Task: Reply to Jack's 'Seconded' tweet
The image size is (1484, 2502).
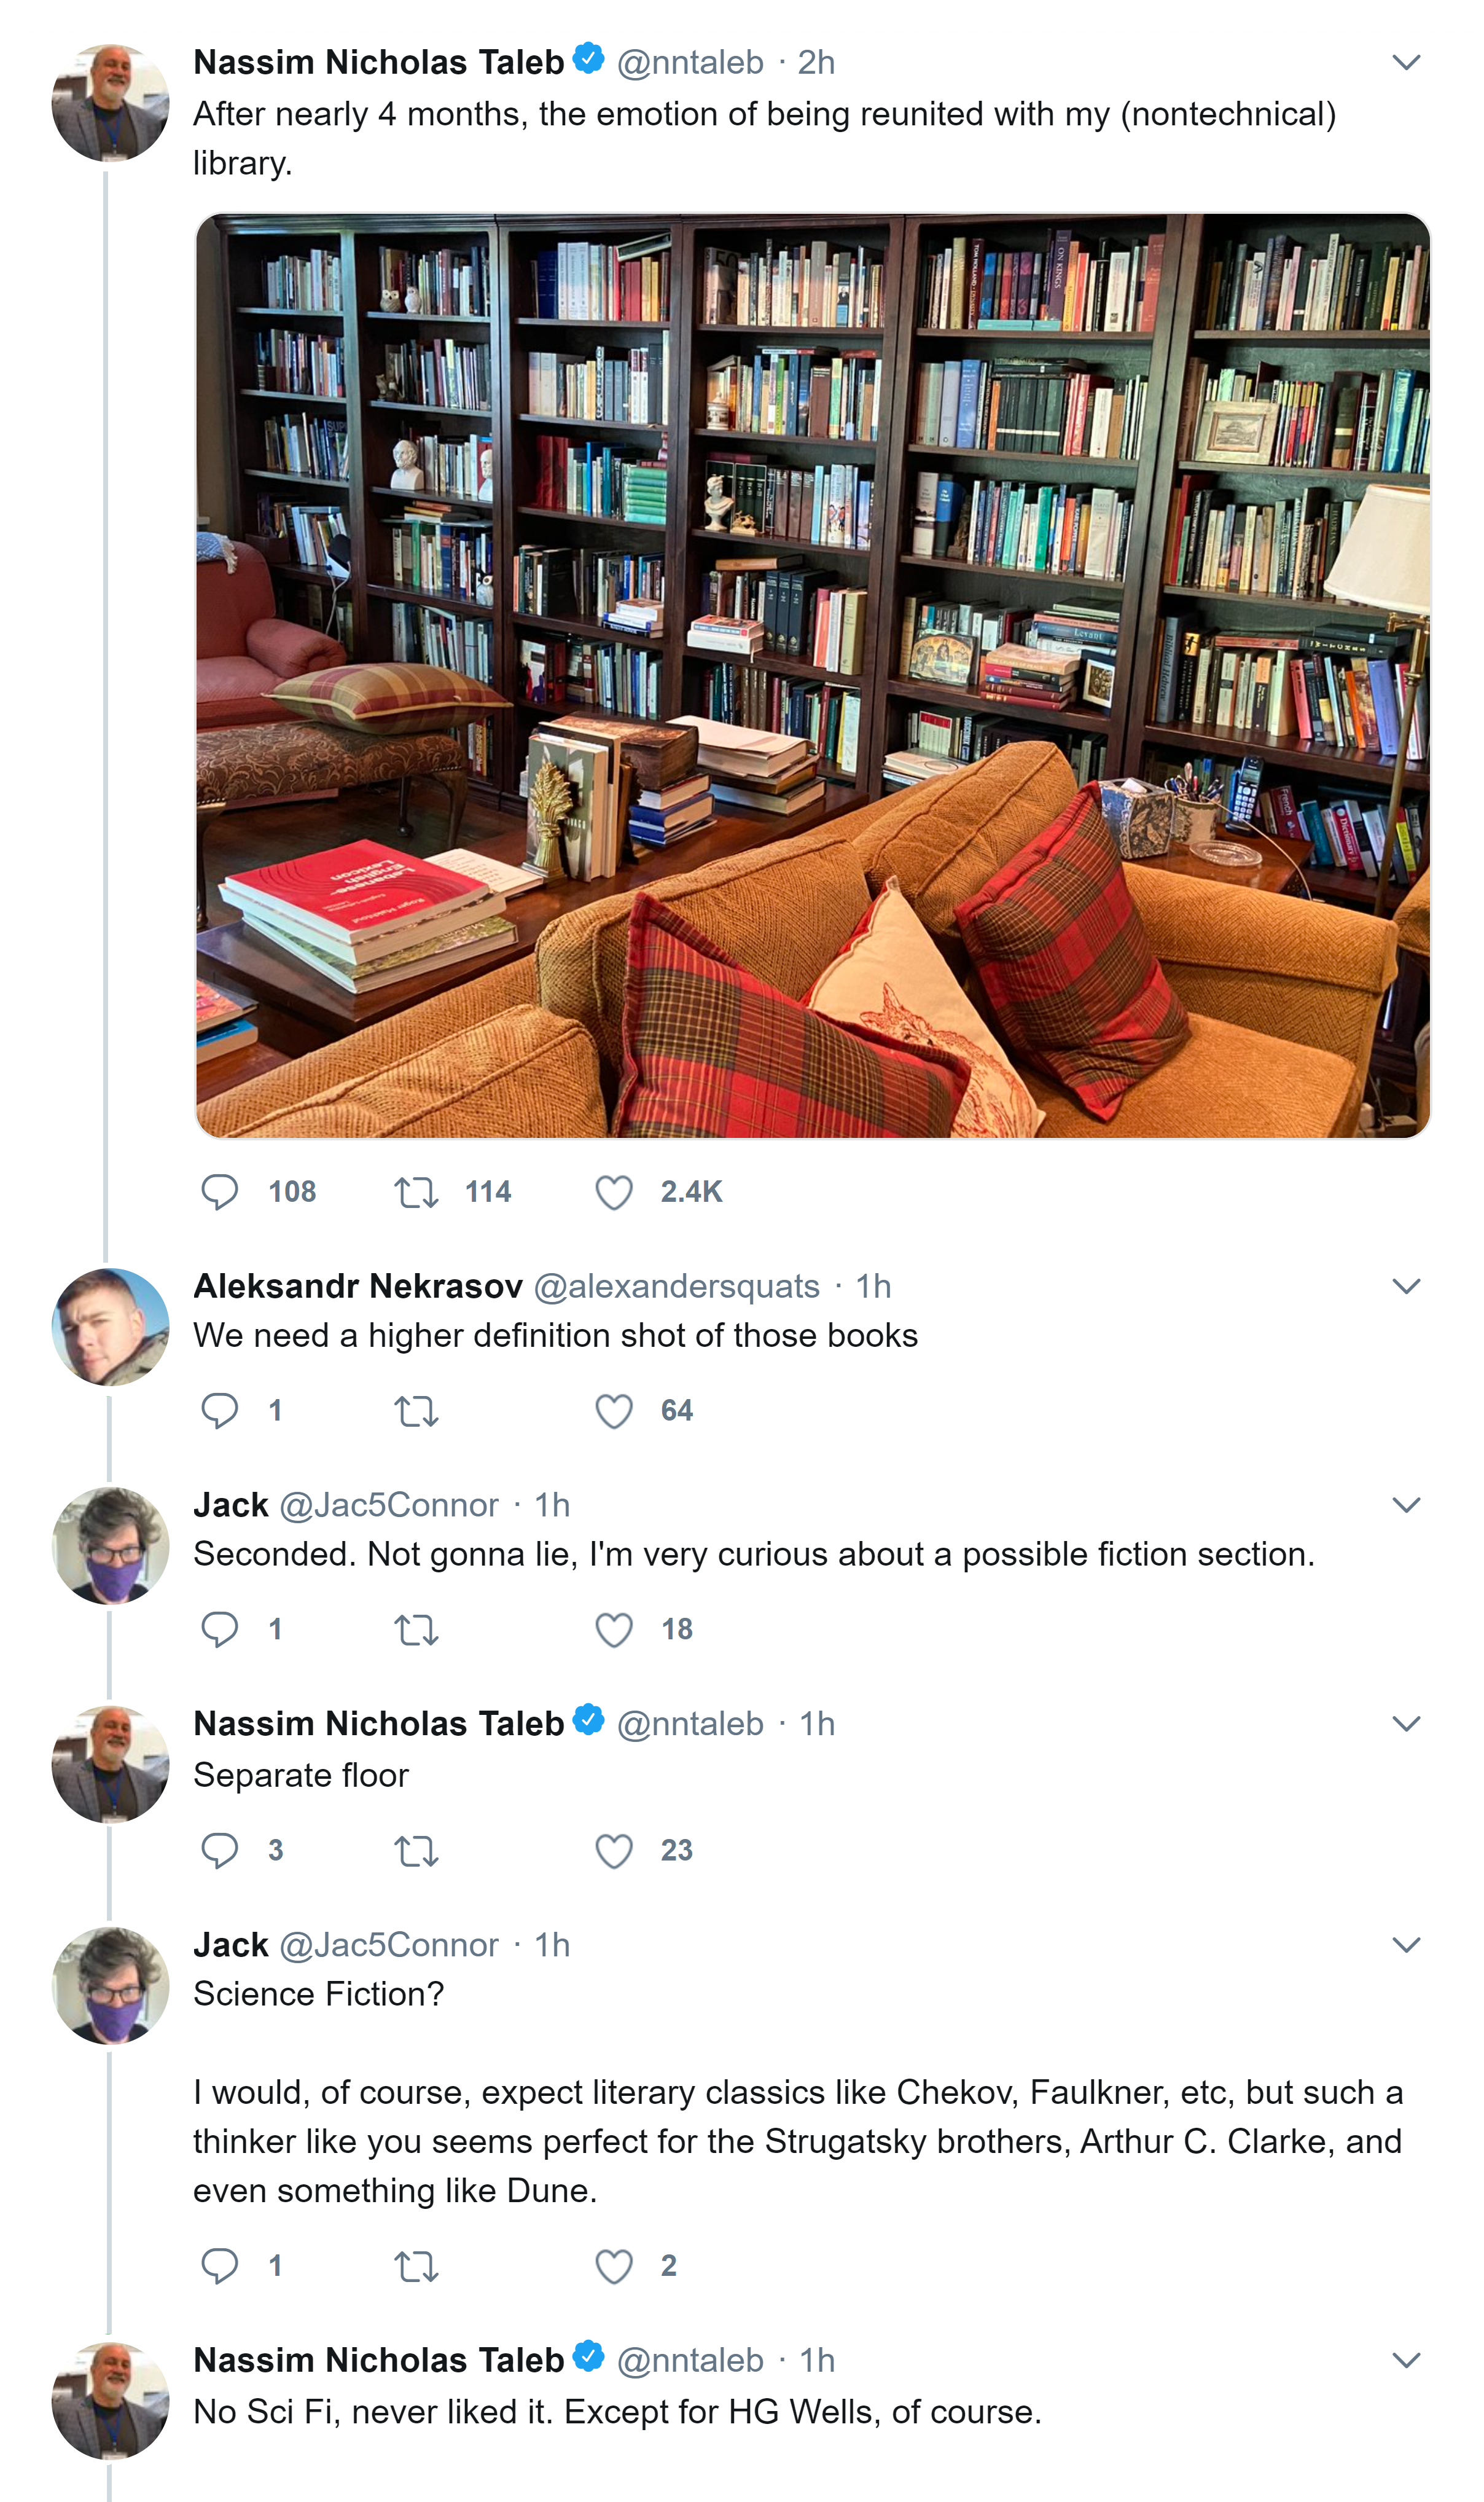Action: pos(219,1630)
